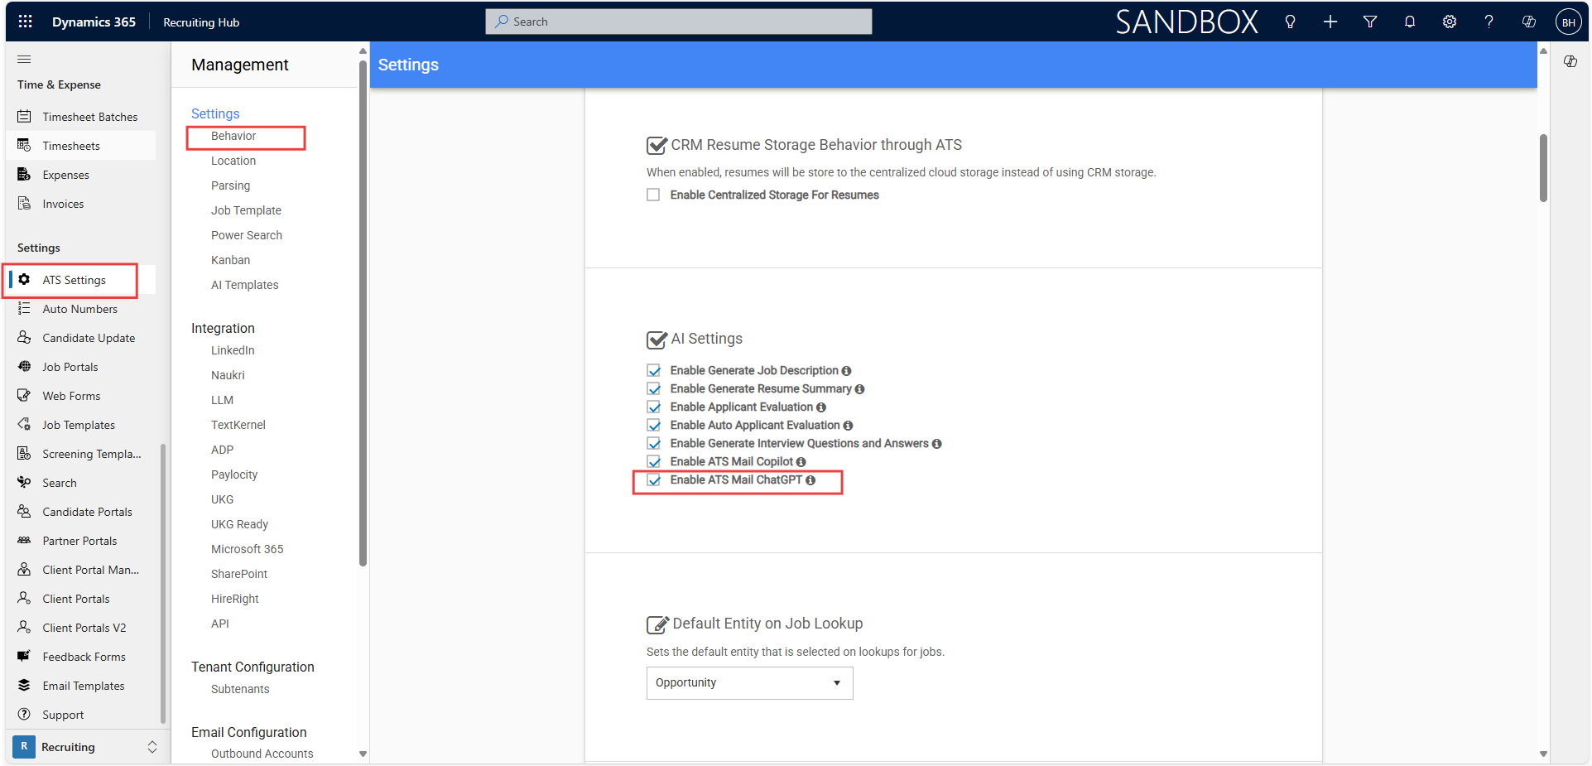The image size is (1592, 766).
Task: Open Microsoft 365 integration settings
Action: (x=247, y=549)
